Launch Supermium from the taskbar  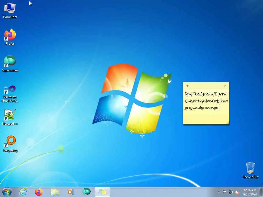(86, 192)
